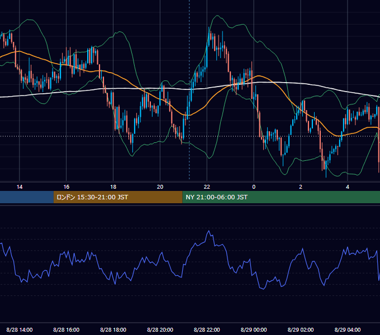Click the 0 hour label on upper time axis

click(254, 187)
